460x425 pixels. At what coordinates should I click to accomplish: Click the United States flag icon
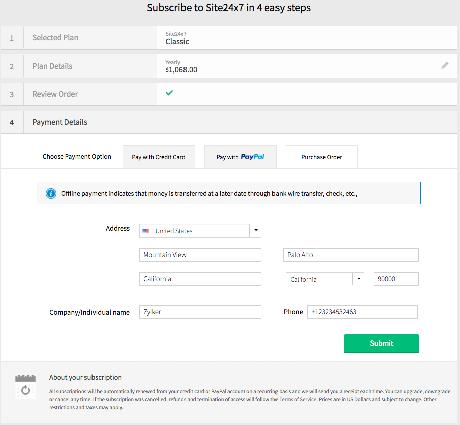(146, 231)
